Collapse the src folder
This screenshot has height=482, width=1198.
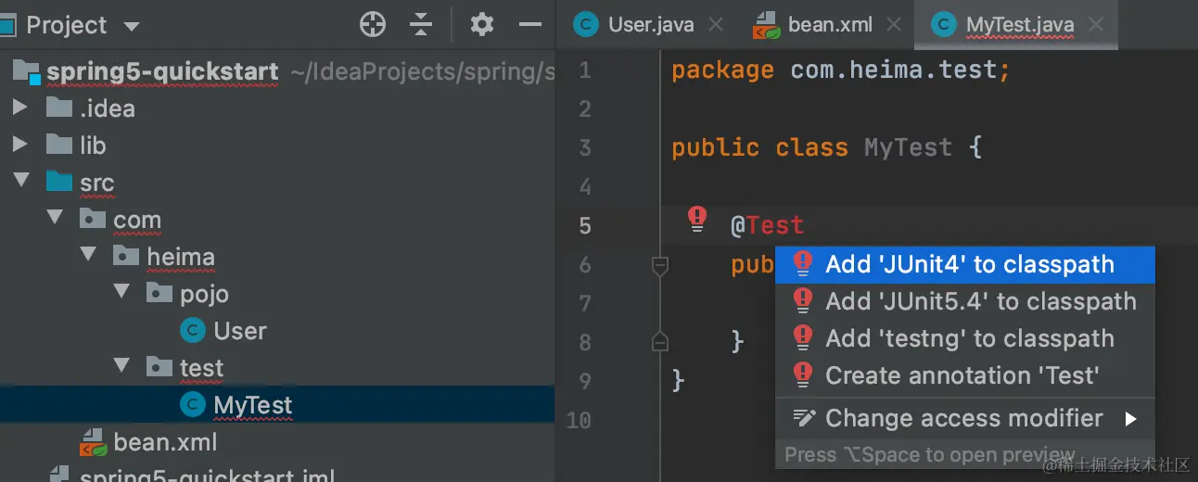(20, 183)
